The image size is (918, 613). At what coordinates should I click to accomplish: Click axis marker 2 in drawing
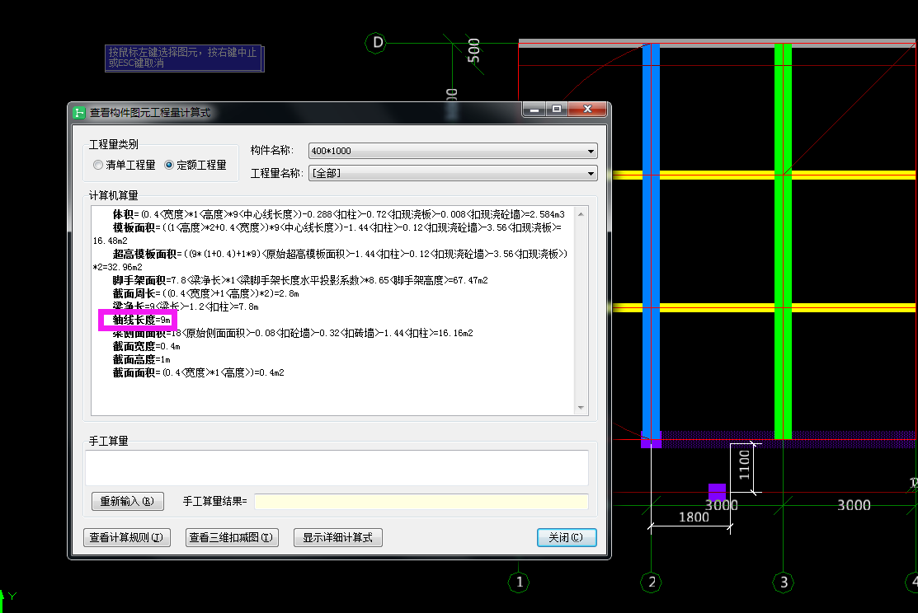651,582
